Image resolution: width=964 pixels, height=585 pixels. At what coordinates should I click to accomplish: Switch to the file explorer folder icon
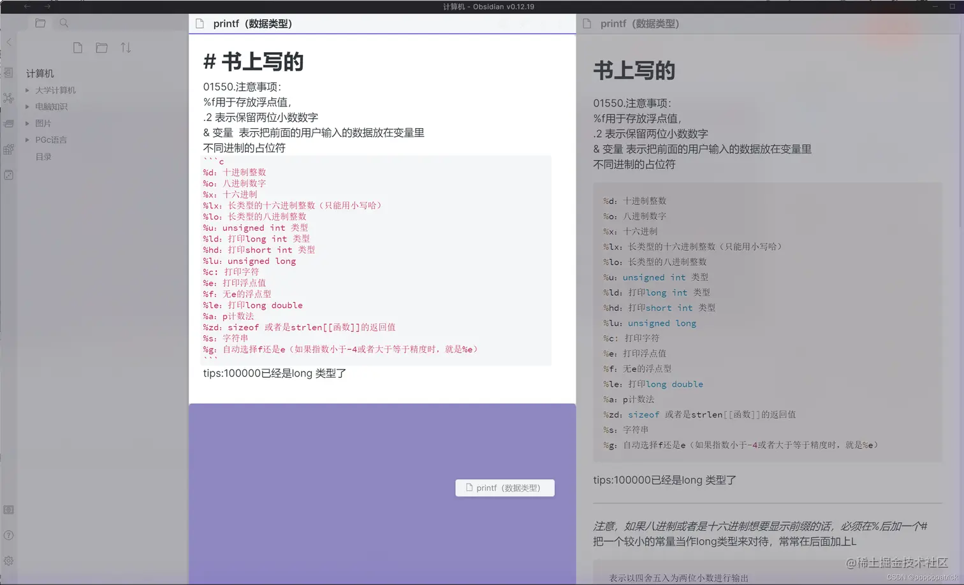coord(40,23)
